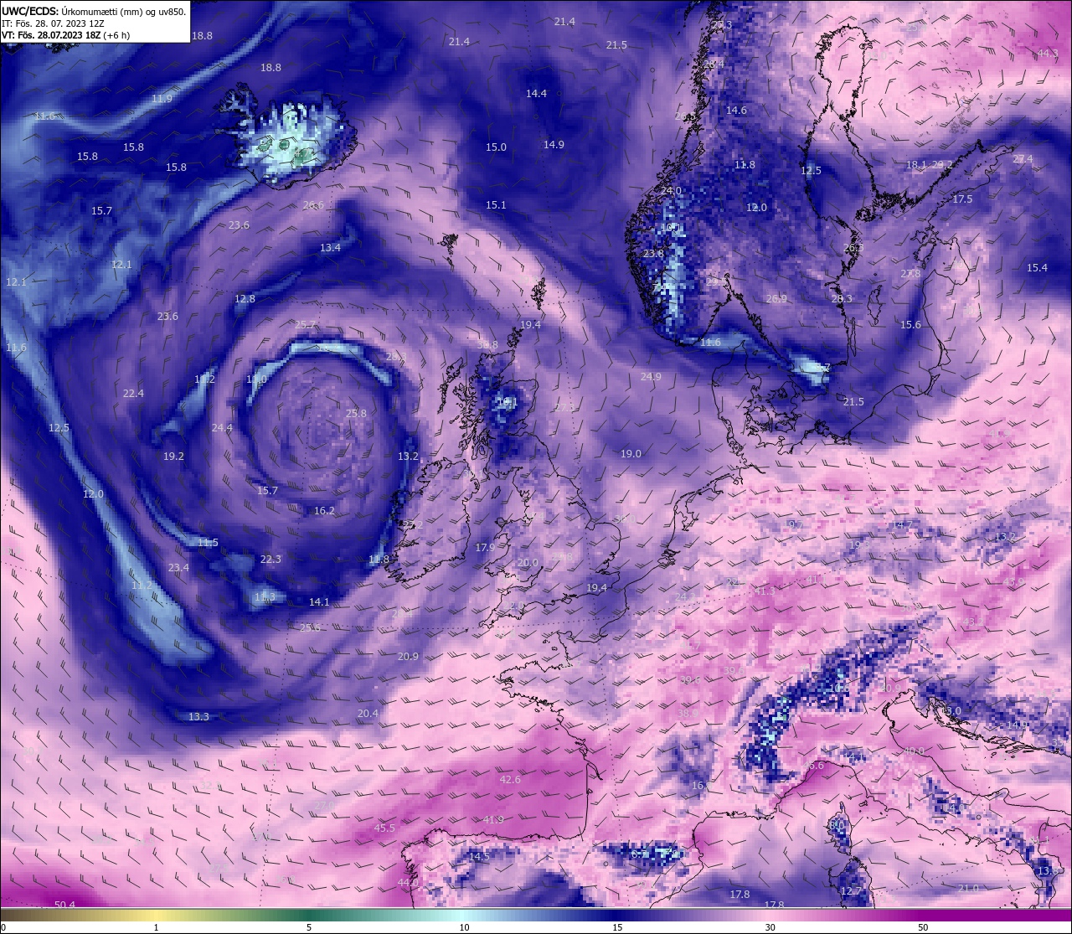Click the 13.4 value label
This screenshot has height=934, width=1072.
coord(330,247)
